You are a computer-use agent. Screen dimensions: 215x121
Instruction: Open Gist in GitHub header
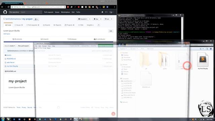coord(73,12)
